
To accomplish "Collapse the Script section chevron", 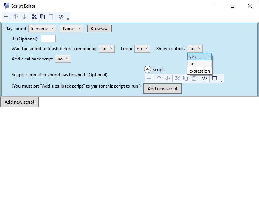I will tap(147, 70).
